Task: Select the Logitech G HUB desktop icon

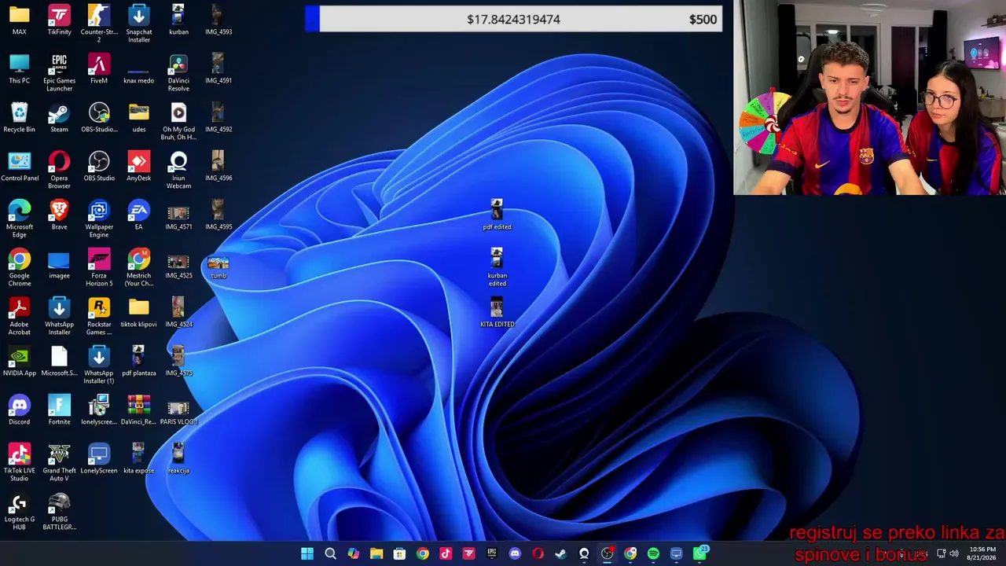Action: pos(20,511)
